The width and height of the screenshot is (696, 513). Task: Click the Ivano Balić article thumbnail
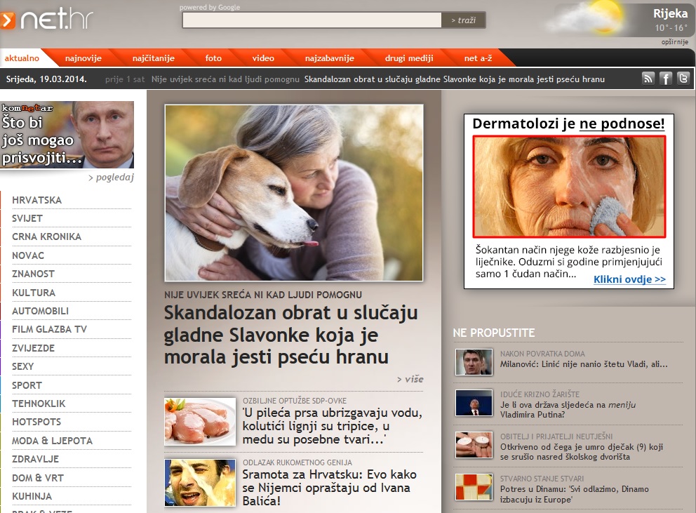click(200, 482)
